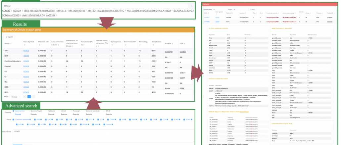Screen dimensions: 341x145
Task: Click the dn65354 example link
Action: click(51, 16)
